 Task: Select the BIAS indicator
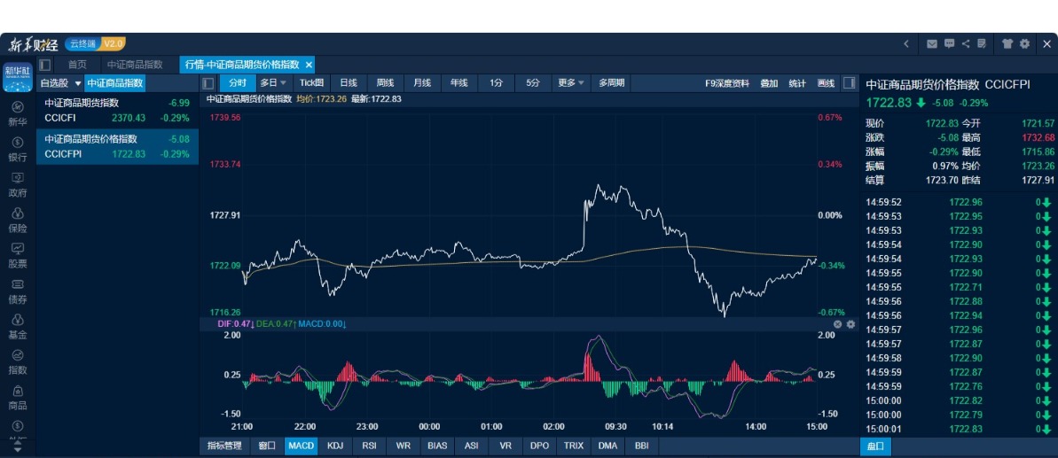tap(437, 446)
